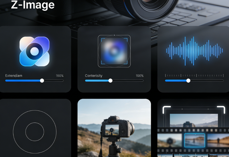Viewport: 229px width, 157px height.
Task: Select the Extenolam label text
Action: [14, 76]
